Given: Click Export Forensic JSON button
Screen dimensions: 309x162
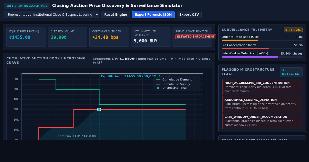Looking at the screenshot, I should pyautogui.click(x=153, y=15).
